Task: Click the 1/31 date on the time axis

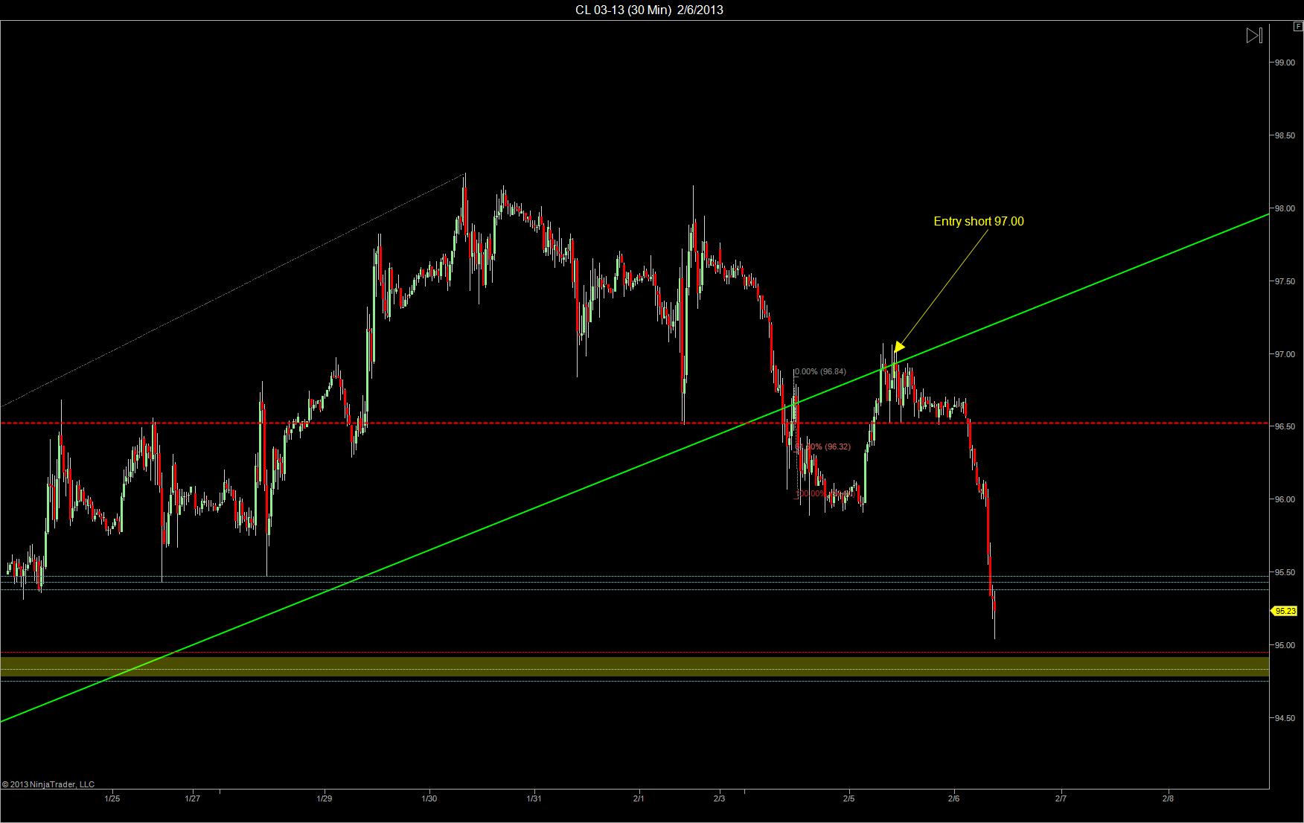Action: coord(534,798)
